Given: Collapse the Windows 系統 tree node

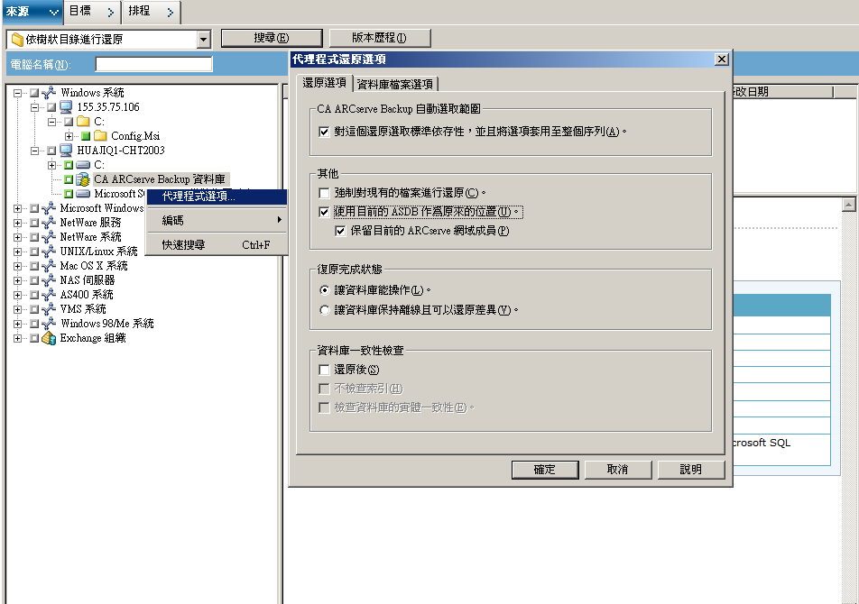Looking at the screenshot, I should click(17, 93).
